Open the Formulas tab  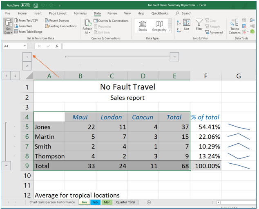80,13
